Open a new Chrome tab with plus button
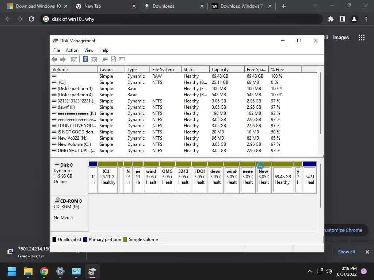Image resolution: width=374 pixels, height=280 pixels. (283, 6)
